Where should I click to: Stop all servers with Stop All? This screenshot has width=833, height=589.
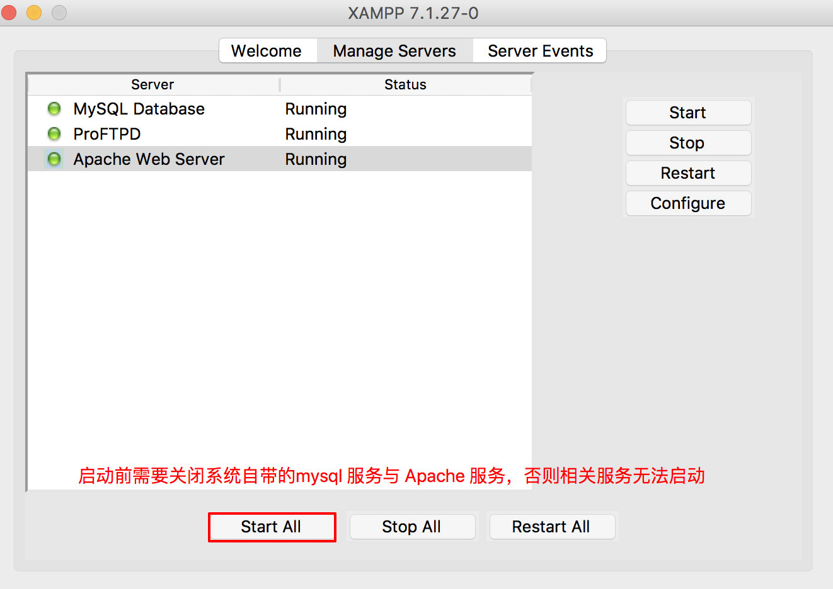(x=412, y=527)
